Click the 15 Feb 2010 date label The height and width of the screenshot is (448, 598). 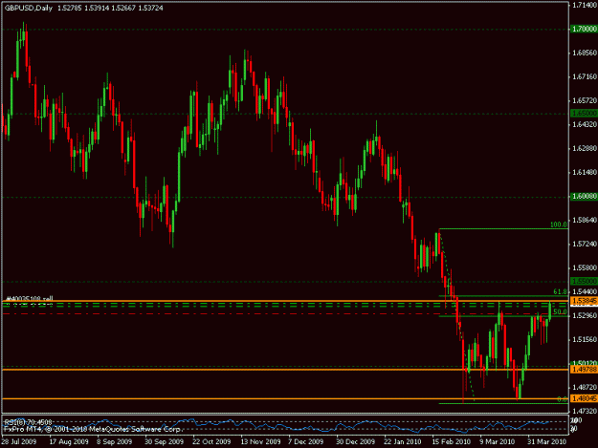tap(452, 442)
